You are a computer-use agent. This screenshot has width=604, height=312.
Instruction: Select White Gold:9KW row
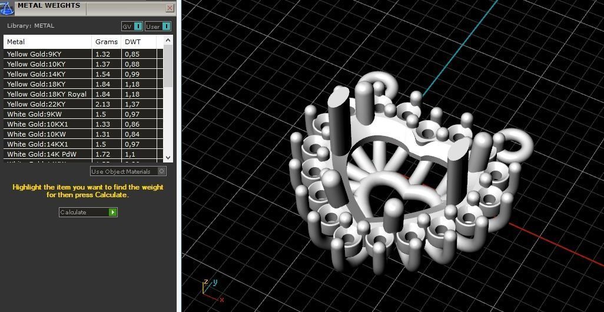point(83,114)
